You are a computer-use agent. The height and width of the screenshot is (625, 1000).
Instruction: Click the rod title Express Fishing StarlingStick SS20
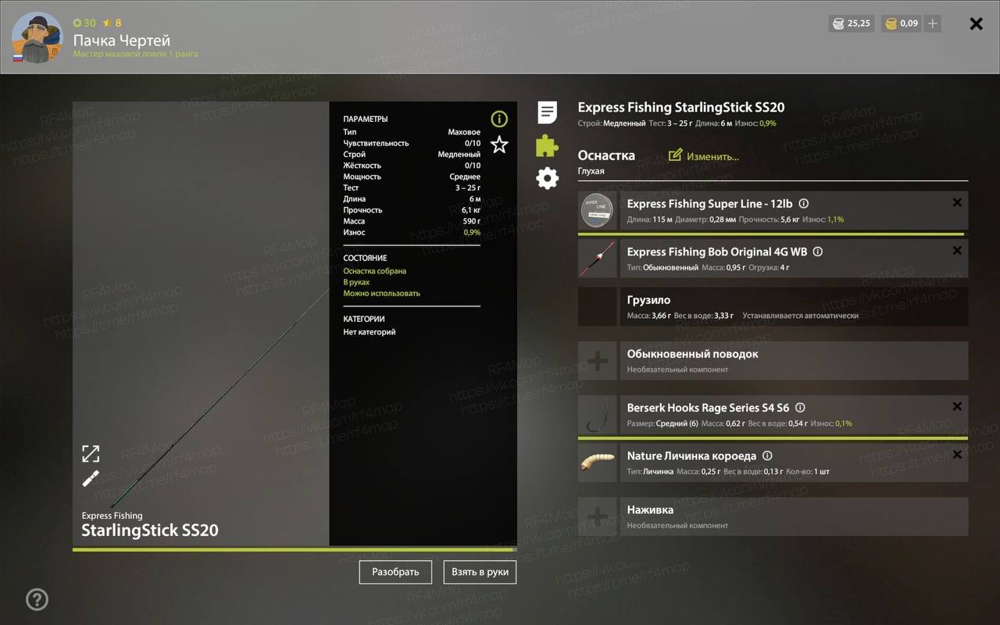tap(681, 108)
